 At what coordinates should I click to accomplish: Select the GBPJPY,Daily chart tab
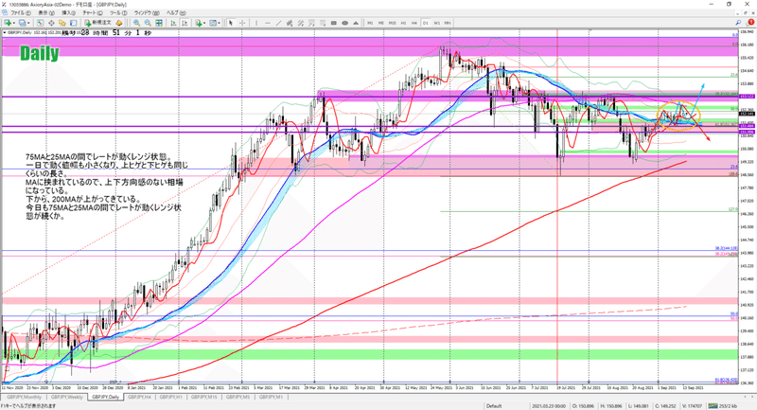105,397
